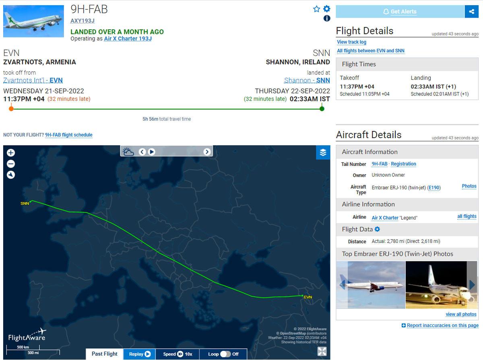
Task: Click the info circle icon
Action: coord(327,18)
